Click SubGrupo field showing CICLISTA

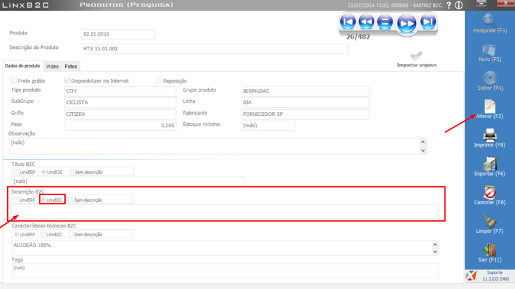[120, 103]
